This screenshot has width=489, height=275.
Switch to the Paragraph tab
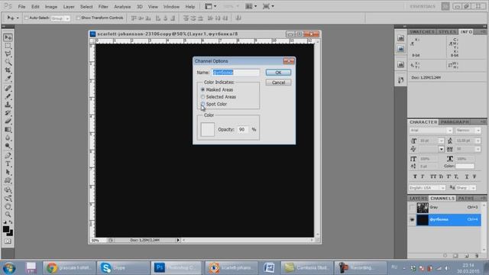455,122
